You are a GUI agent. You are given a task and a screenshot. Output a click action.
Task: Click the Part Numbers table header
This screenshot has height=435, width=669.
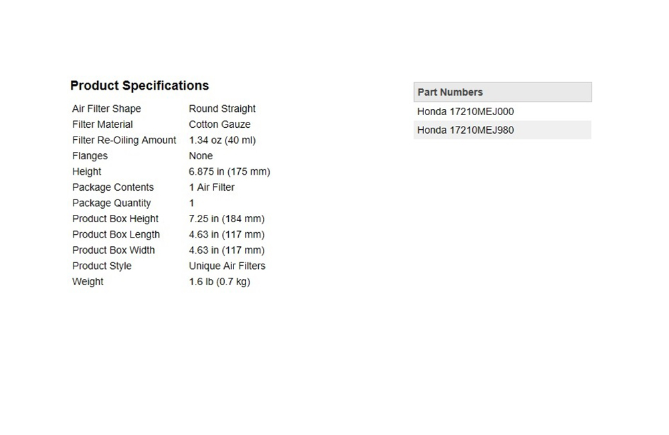coord(450,92)
